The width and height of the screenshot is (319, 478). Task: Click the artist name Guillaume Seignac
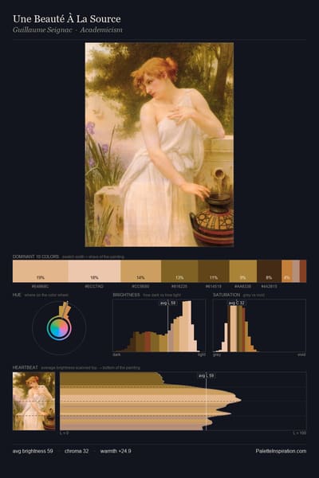click(x=42, y=30)
